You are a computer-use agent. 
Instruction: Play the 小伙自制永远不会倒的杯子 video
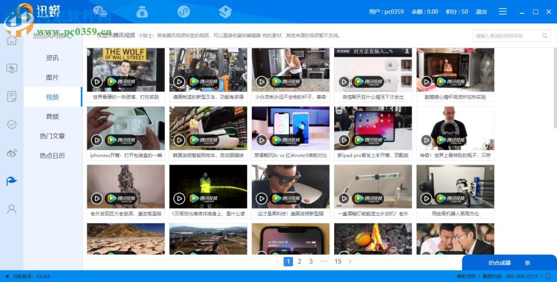point(261,82)
